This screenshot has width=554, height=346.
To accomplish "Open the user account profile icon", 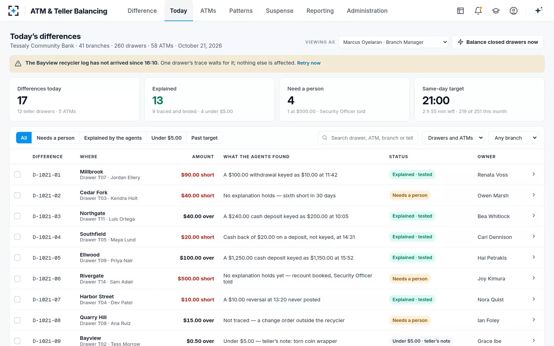I will (514, 11).
